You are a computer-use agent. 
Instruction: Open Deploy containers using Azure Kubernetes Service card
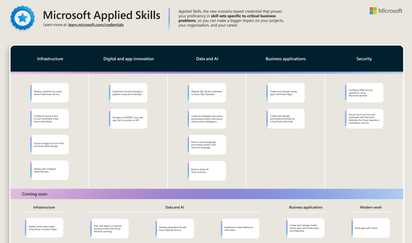click(x=49, y=93)
